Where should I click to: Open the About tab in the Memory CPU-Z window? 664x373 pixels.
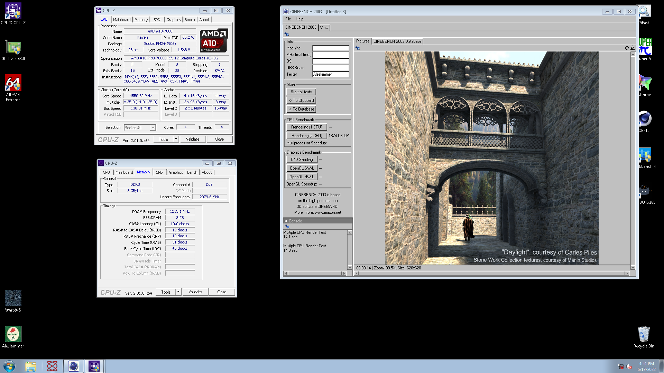(207, 172)
